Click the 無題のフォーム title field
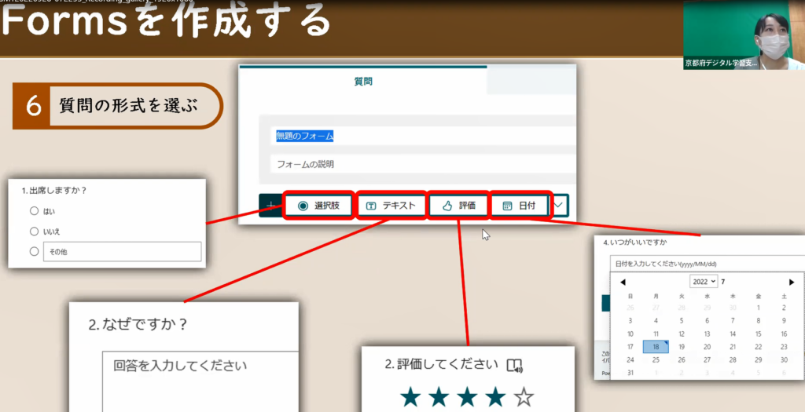Viewport: 805px width, 412px height. point(422,136)
